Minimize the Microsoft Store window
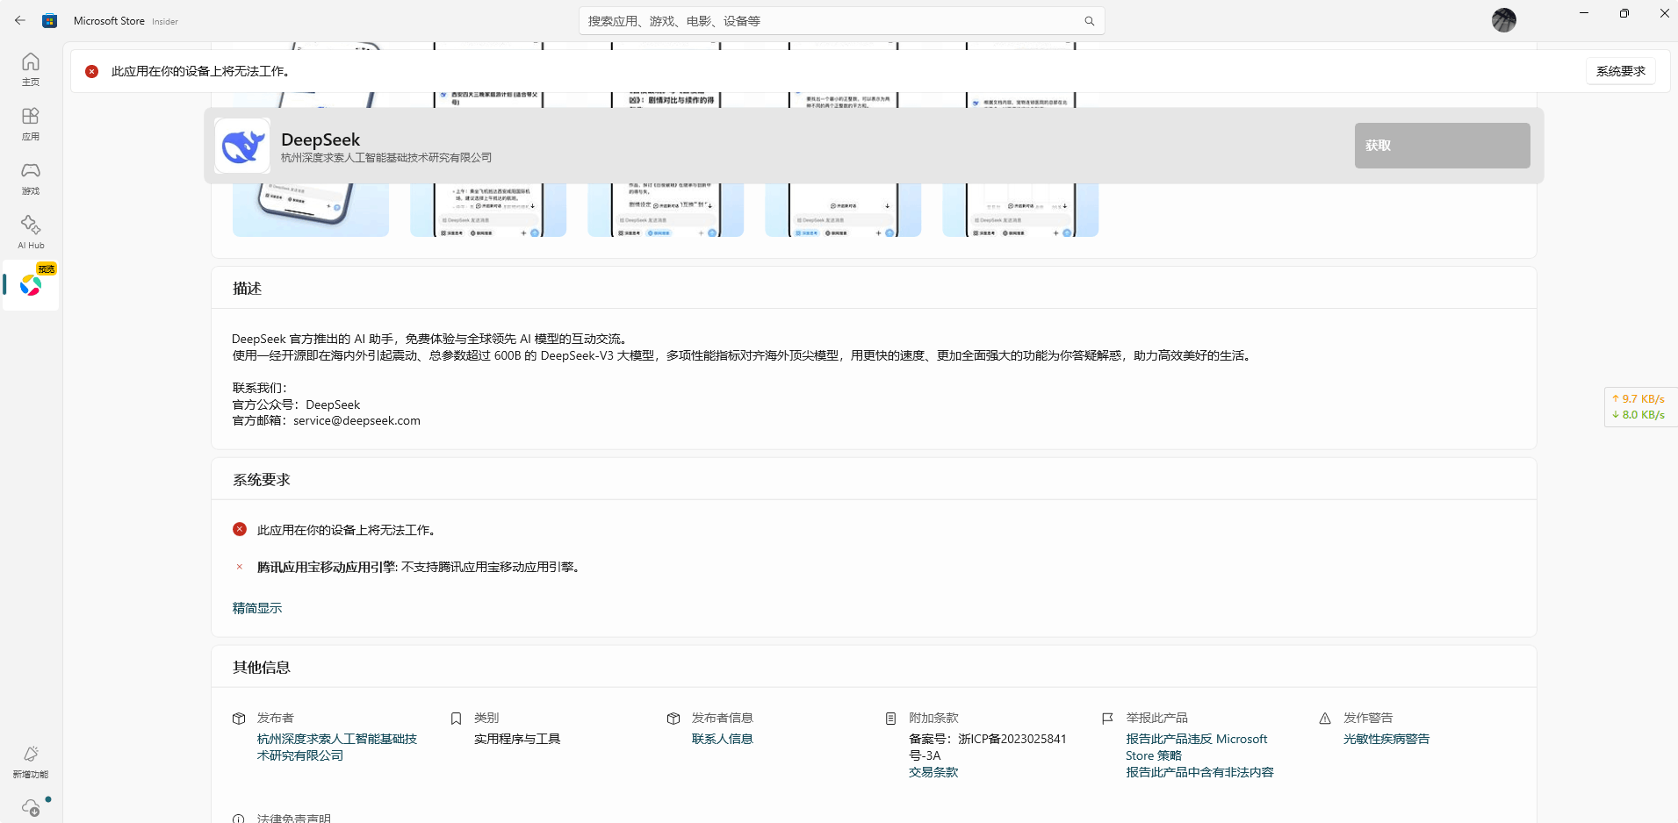1678x823 pixels. click(1584, 13)
